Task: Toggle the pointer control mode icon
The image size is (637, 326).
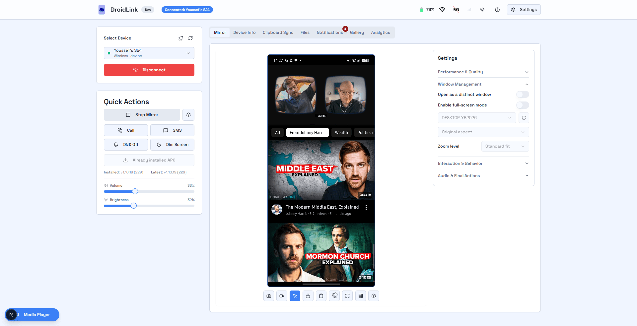Action: tap(295, 296)
